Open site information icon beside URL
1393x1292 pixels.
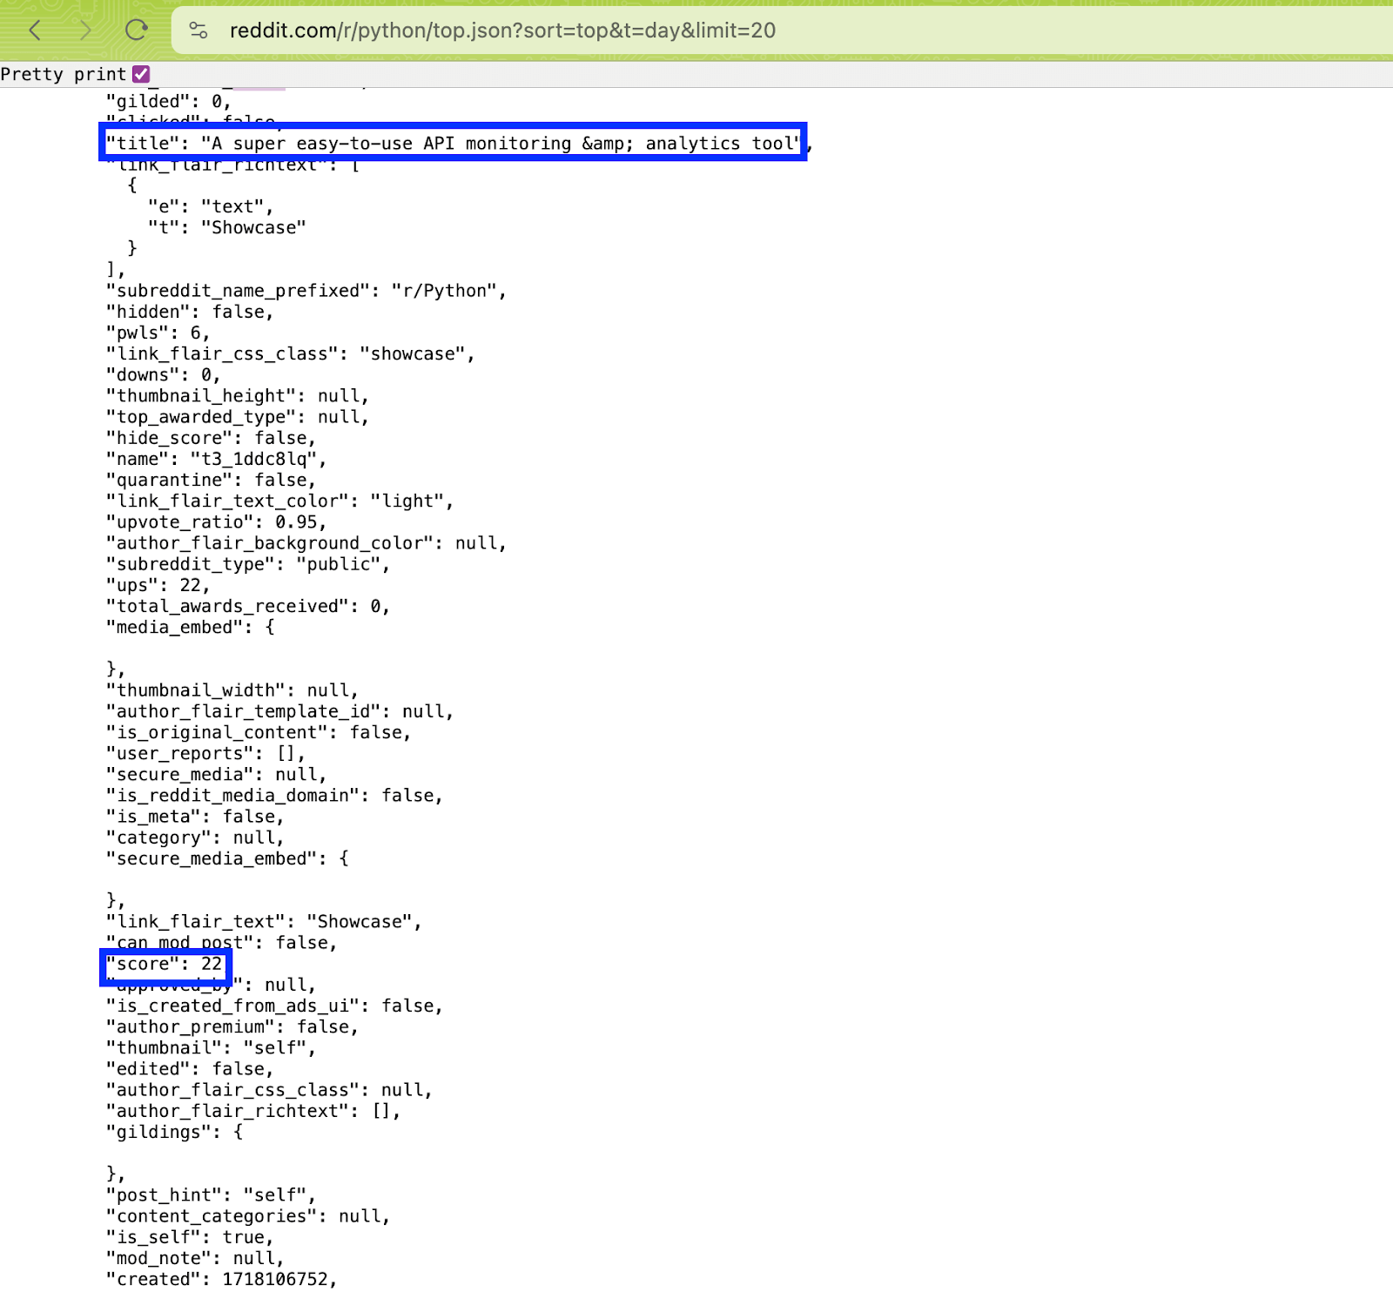[199, 30]
